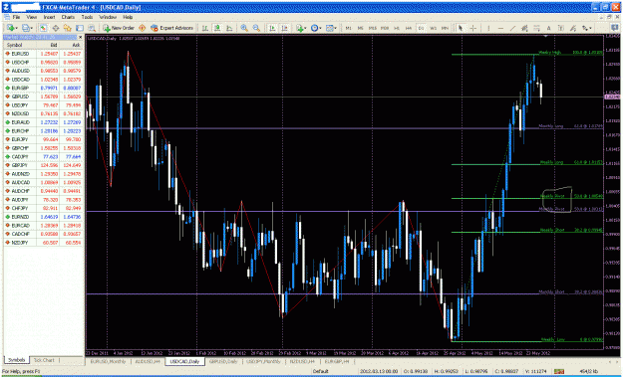The height and width of the screenshot is (377, 623).
Task: Click the Zoom In magnifier icon
Action: click(x=244, y=28)
